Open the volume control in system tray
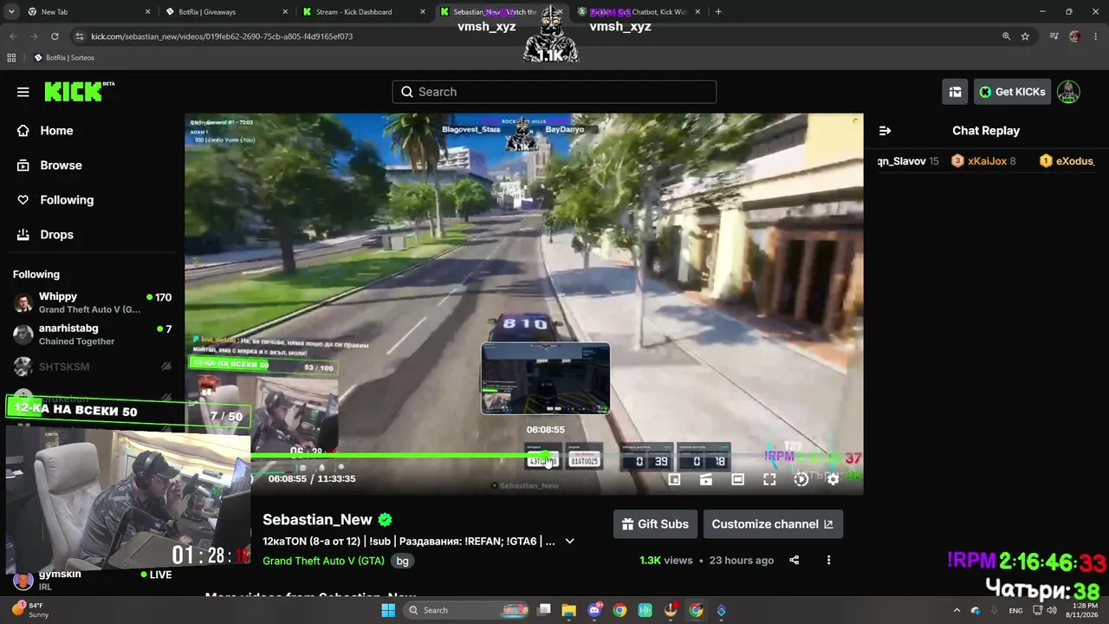1109x624 pixels. click(x=1052, y=610)
